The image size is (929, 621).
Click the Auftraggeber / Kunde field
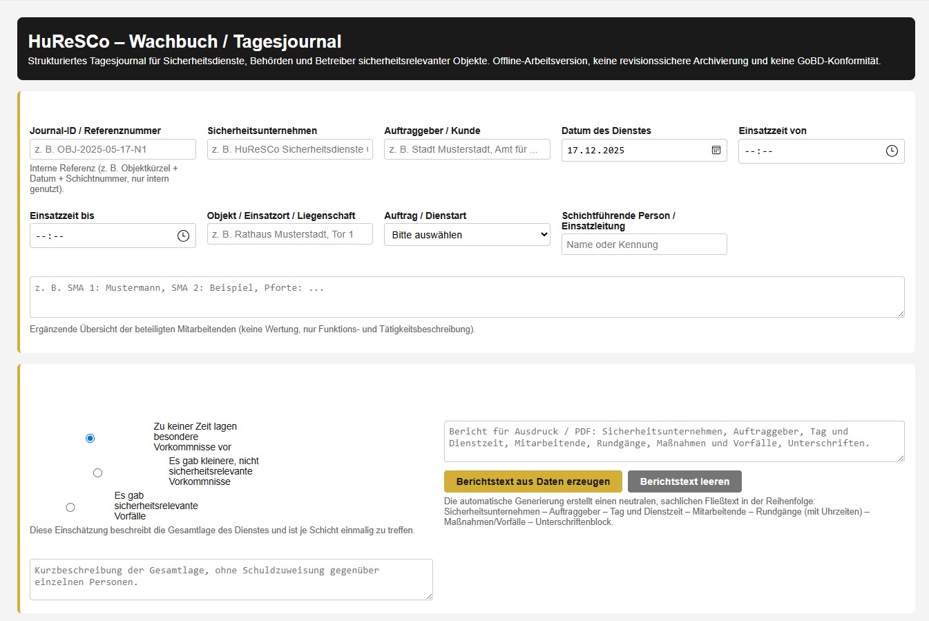coord(466,149)
